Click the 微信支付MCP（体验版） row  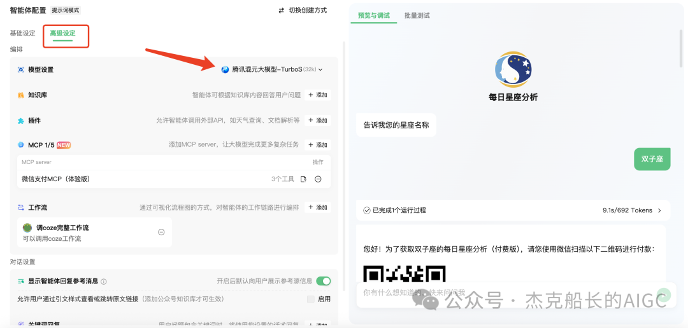pyautogui.click(x=174, y=179)
